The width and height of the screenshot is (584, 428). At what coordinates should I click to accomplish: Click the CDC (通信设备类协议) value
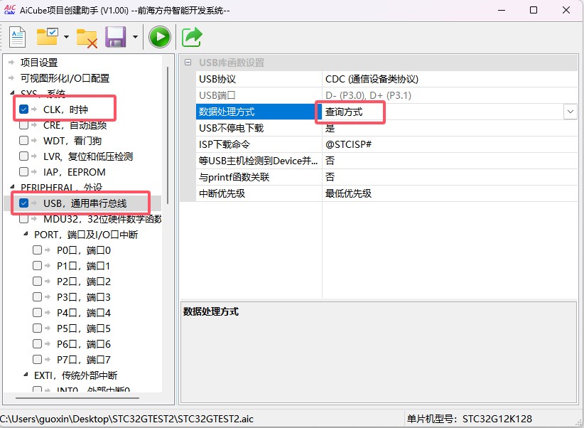tap(372, 79)
